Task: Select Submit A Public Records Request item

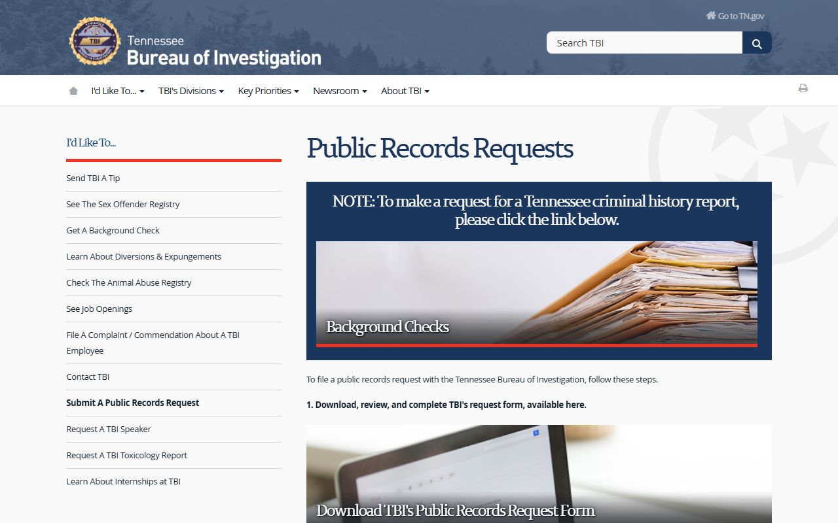Action: point(133,403)
